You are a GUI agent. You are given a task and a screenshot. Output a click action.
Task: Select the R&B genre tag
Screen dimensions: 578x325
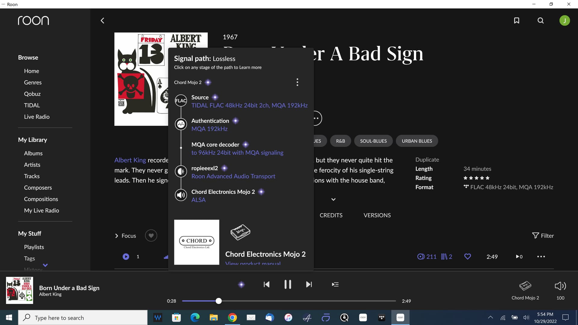point(340,141)
